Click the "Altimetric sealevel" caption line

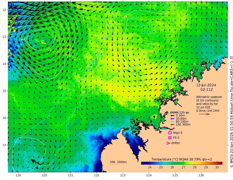(x=209, y=97)
